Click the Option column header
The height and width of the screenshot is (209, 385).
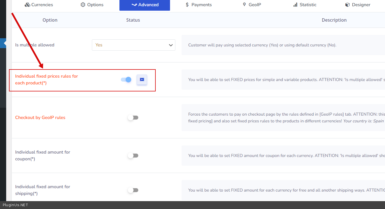click(50, 20)
